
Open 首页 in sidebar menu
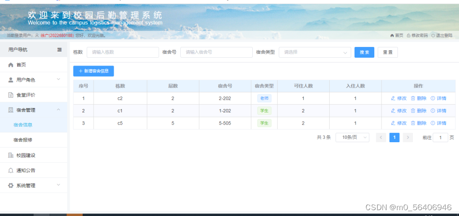click(34, 65)
